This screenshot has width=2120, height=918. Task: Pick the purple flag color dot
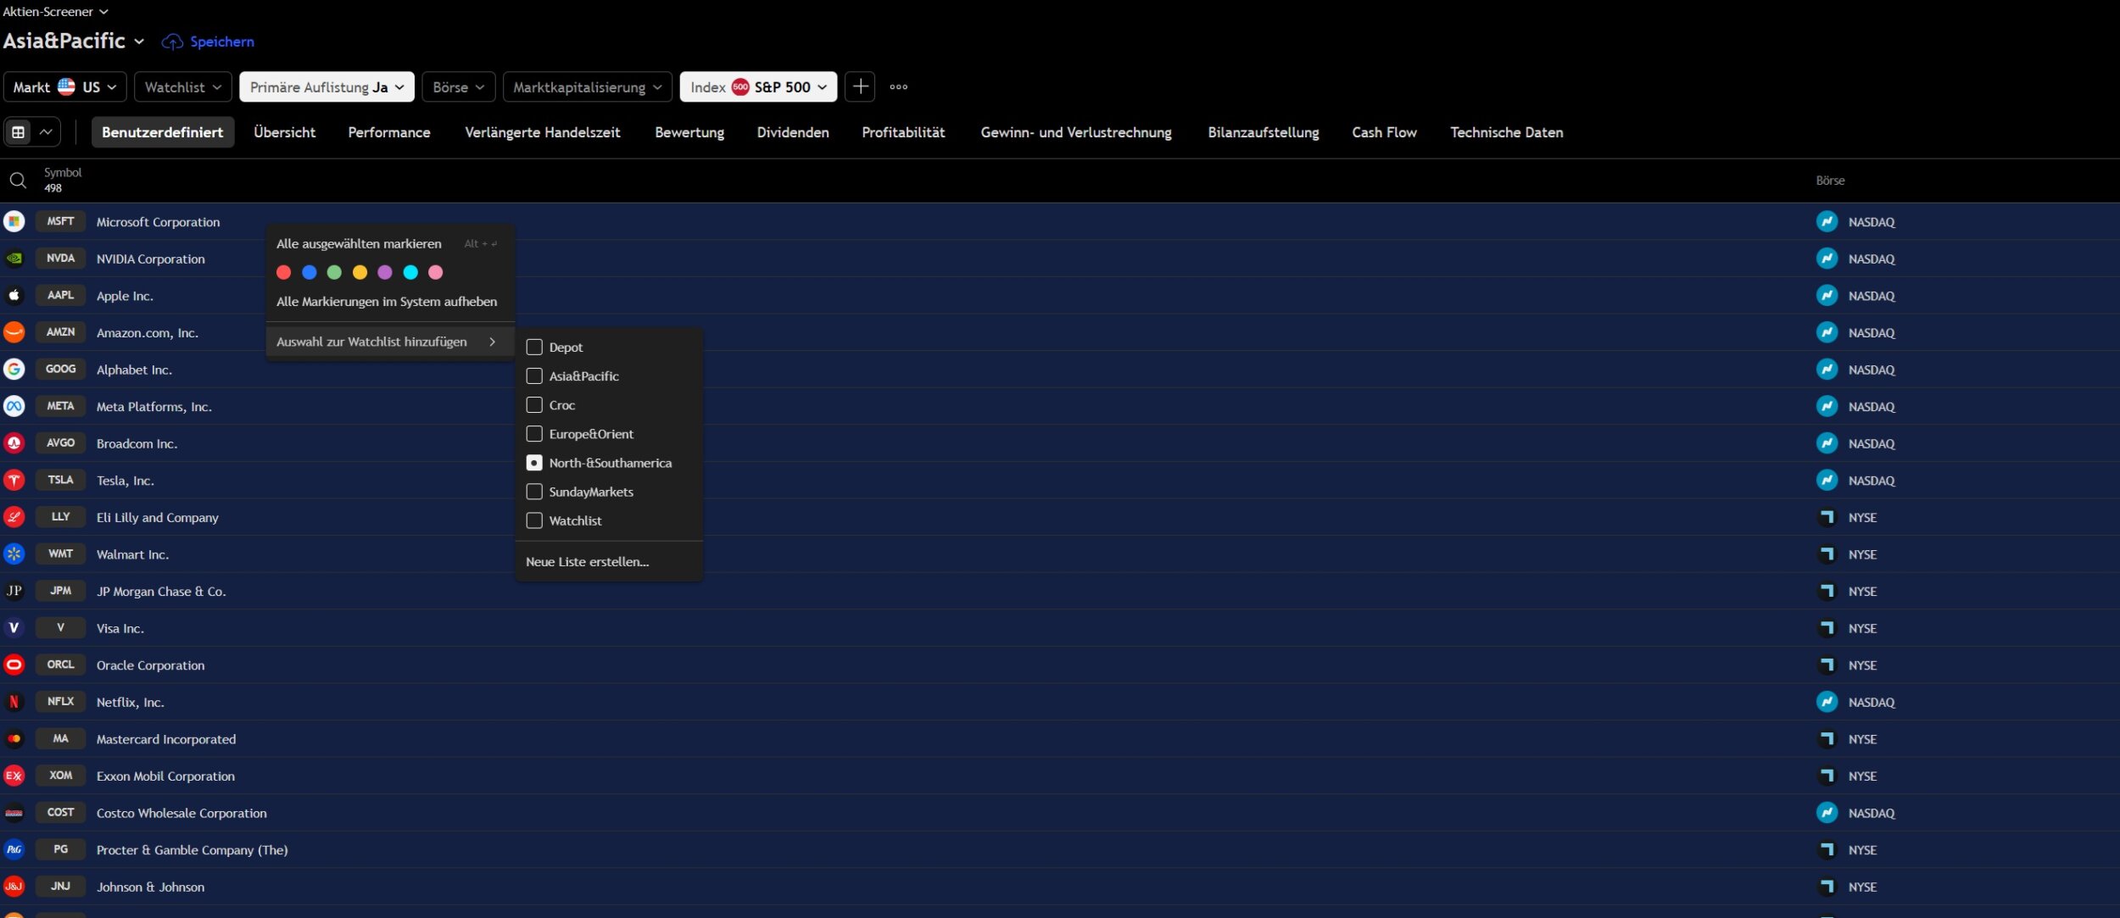point(385,272)
